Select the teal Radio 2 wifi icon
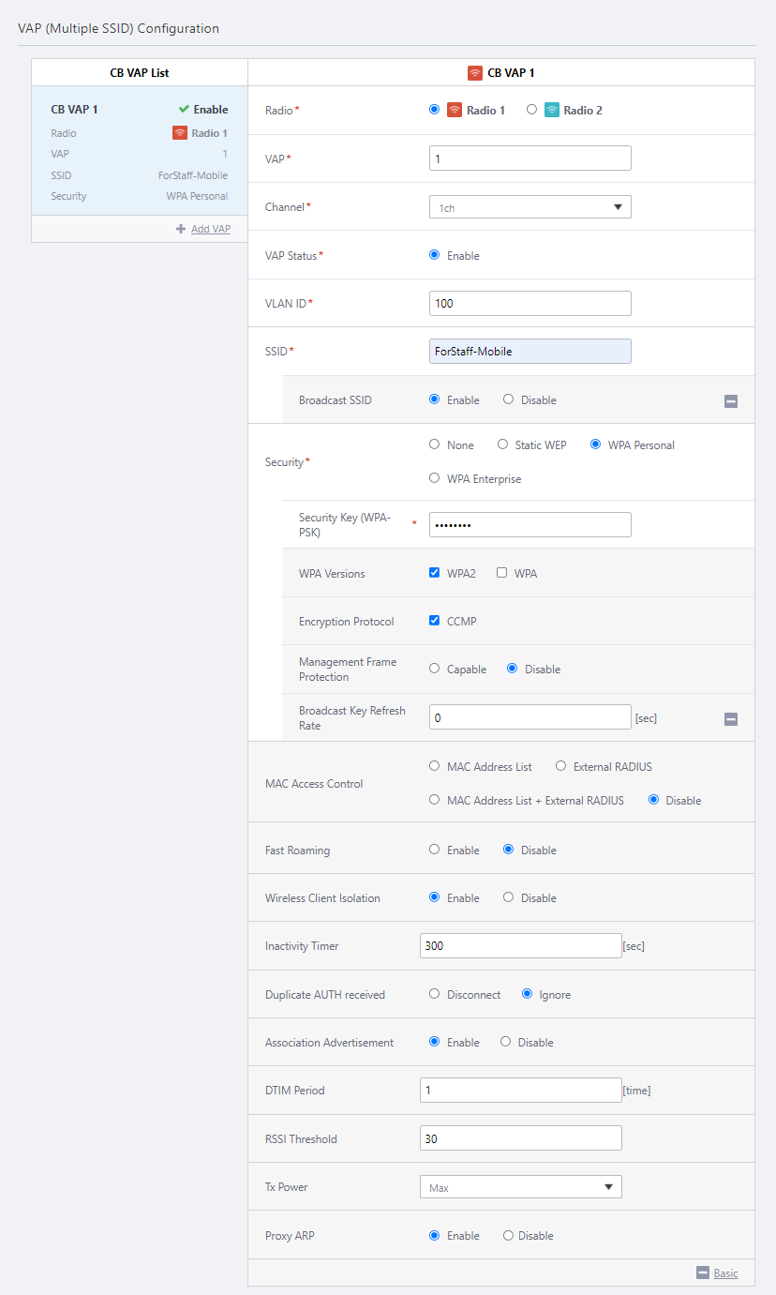Screen dimensions: 776x1295 pos(552,110)
